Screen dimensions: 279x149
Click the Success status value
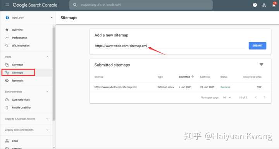pos(225,87)
